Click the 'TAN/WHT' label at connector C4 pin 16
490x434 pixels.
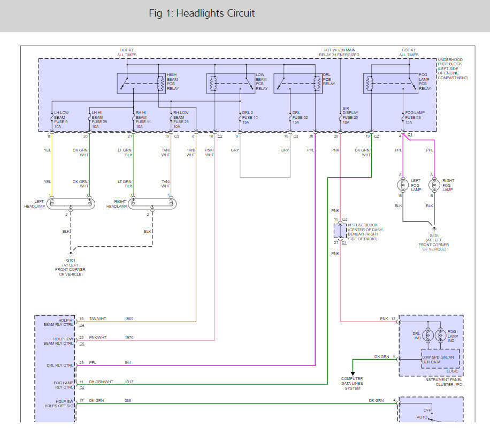[x=97, y=318]
